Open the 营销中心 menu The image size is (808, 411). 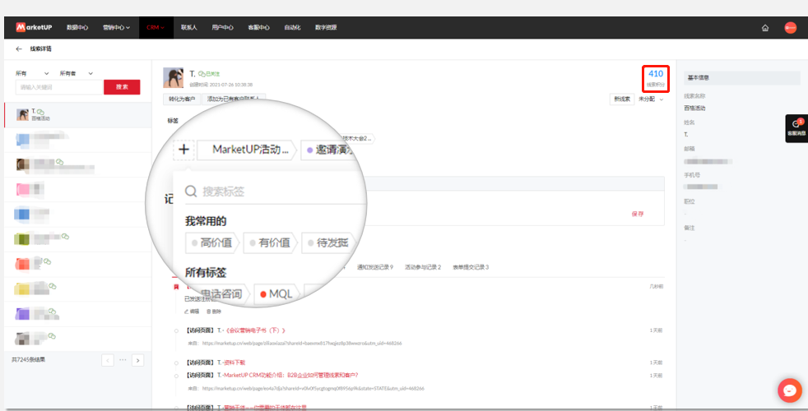pos(116,28)
